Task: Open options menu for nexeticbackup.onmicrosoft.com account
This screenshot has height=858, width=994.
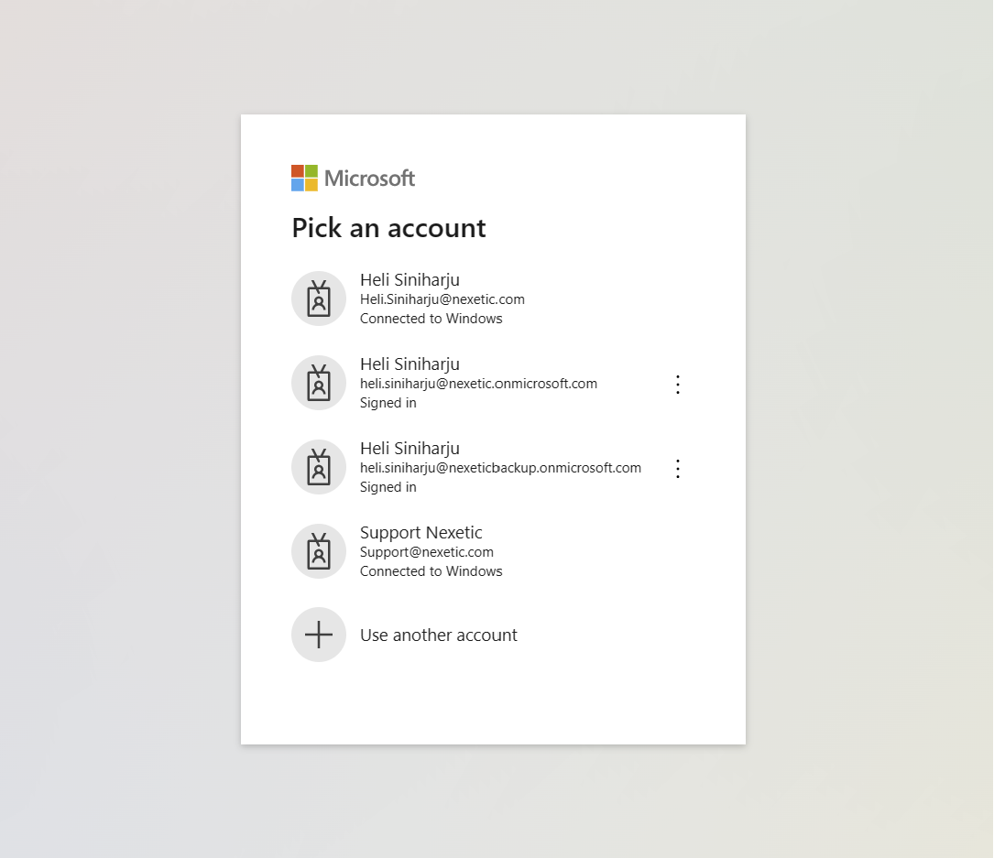Action: click(678, 469)
